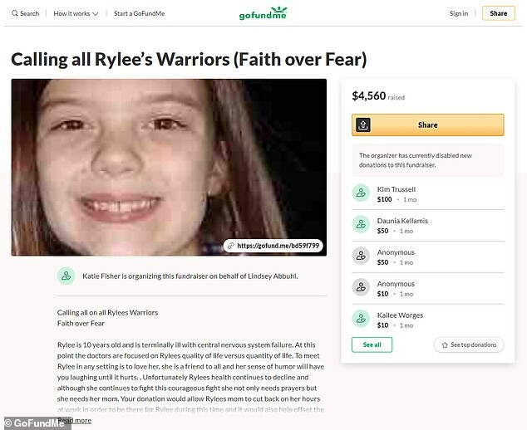Click the See all donations button
This screenshot has width=527, height=430.
(x=372, y=344)
